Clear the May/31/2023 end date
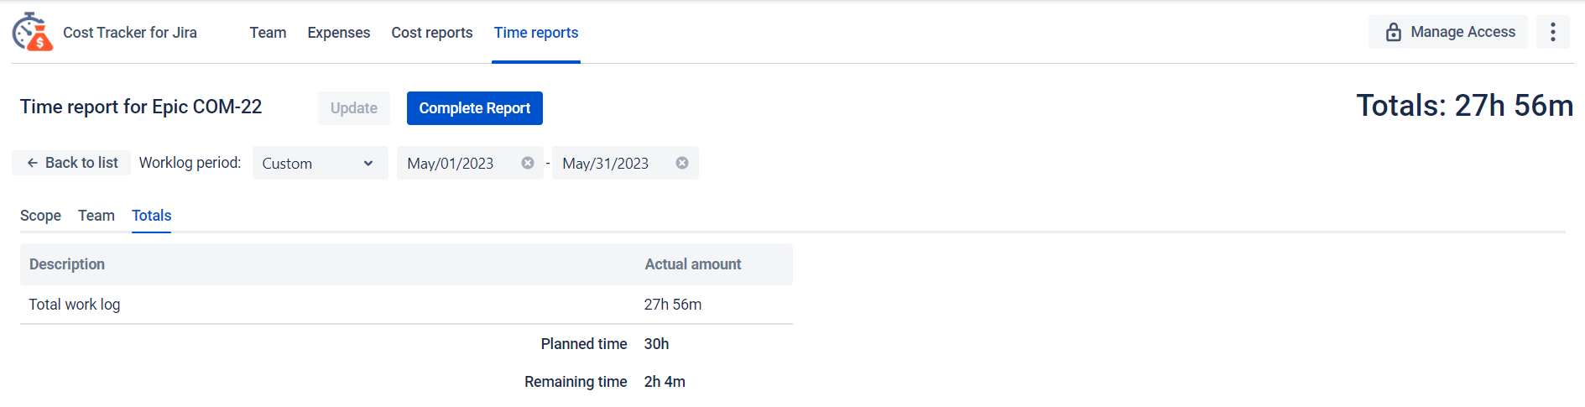Screen dimensions: 1585x407 point(682,163)
